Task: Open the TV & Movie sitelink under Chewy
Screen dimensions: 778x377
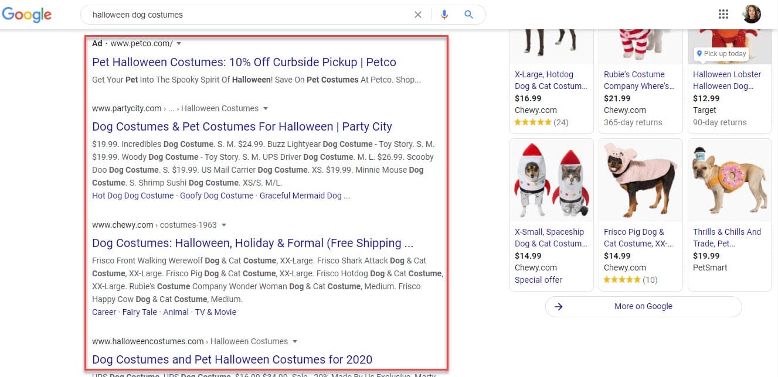Action: tap(215, 312)
